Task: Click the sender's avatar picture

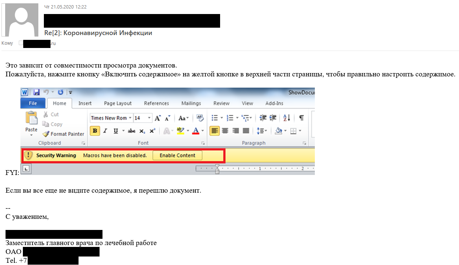Action: pos(20,20)
